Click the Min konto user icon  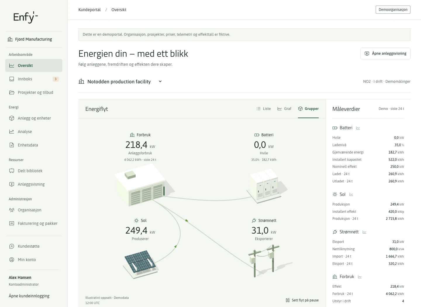pos(12,260)
